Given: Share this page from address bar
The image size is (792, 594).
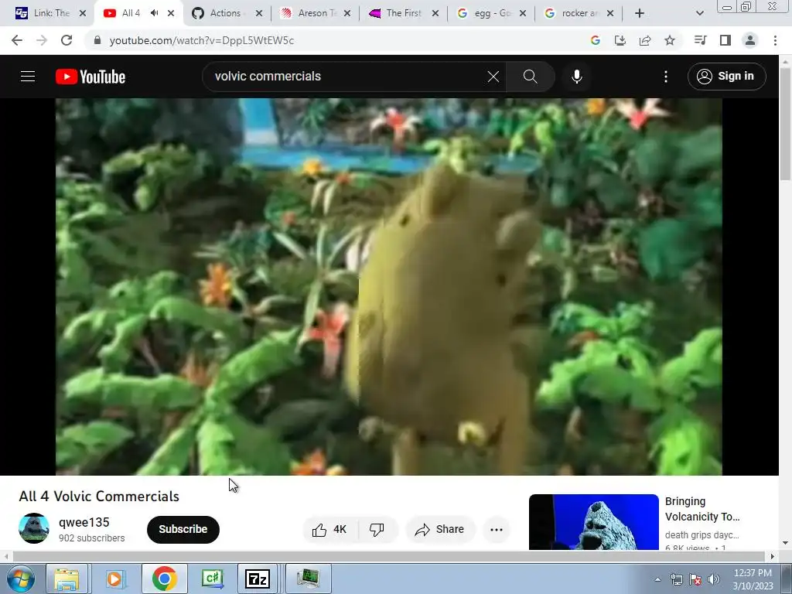Looking at the screenshot, I should pos(645,40).
